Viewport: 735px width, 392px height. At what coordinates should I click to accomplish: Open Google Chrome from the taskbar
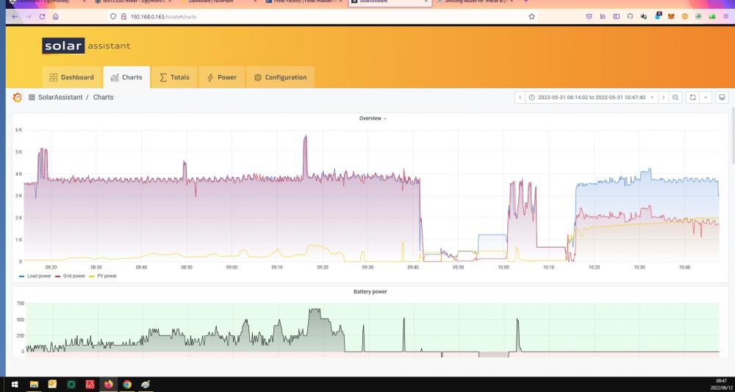[x=127, y=385]
